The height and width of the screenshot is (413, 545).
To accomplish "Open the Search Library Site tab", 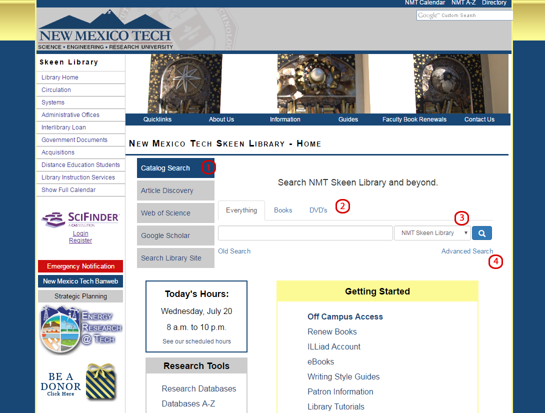I will click(x=175, y=258).
